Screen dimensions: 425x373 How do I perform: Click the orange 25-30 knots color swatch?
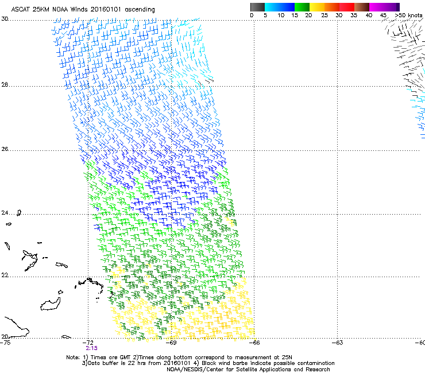(332, 7)
